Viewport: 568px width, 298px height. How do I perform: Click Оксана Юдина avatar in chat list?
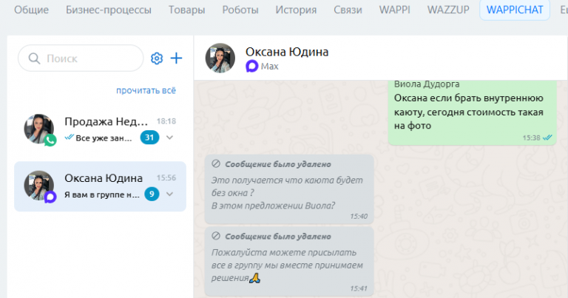(38, 186)
